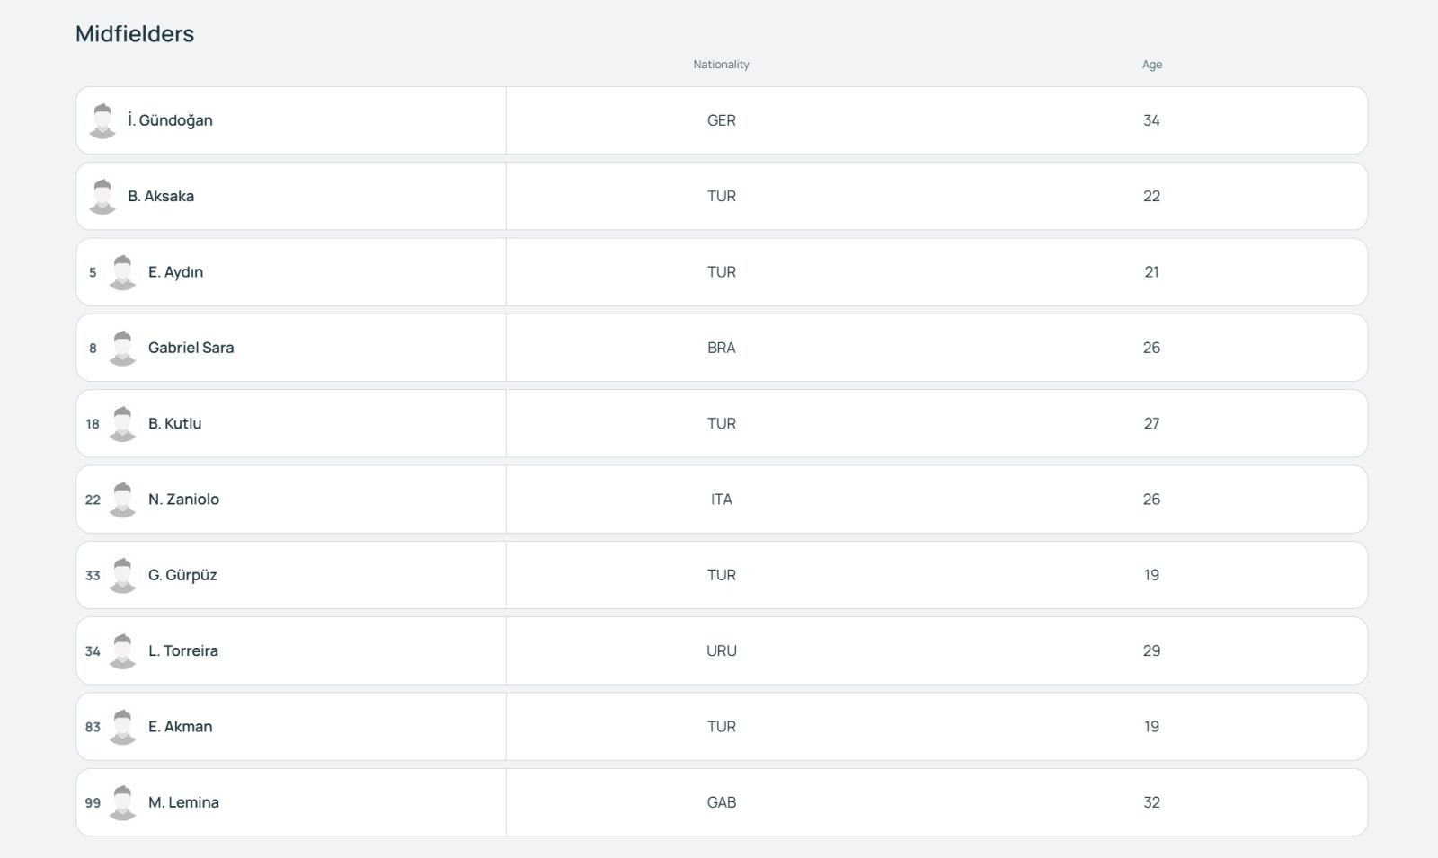Click L. Torreira's profile avatar
The height and width of the screenshot is (858, 1438).
tap(122, 650)
